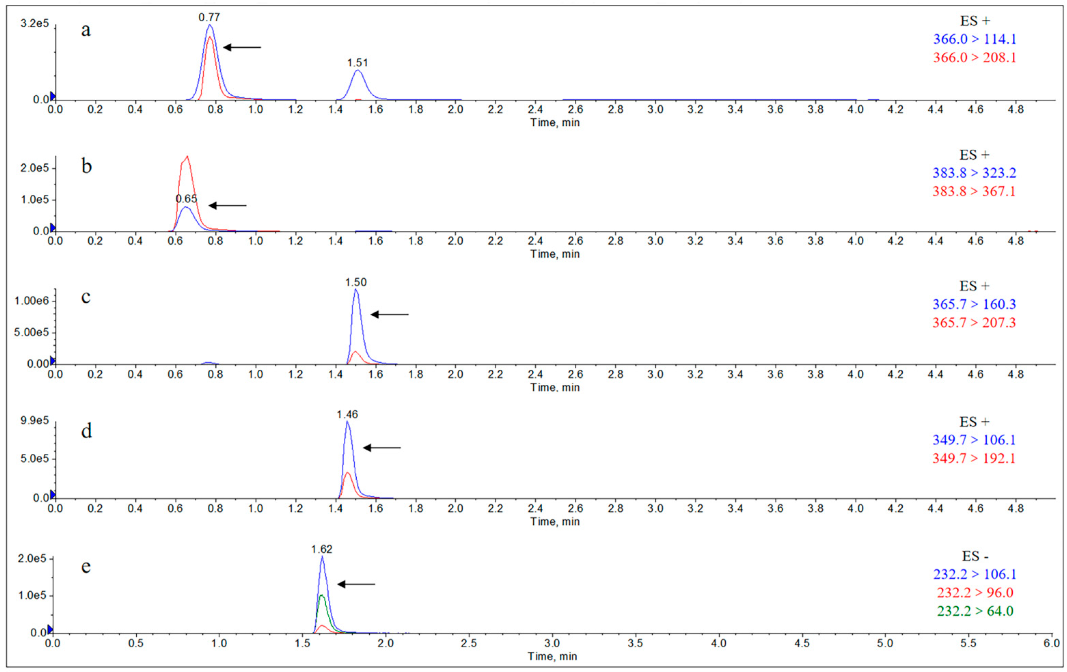Click the red transition 232.2 > 96.0
Viewport: 1067px width, 672px height.
pyautogui.click(x=975, y=593)
